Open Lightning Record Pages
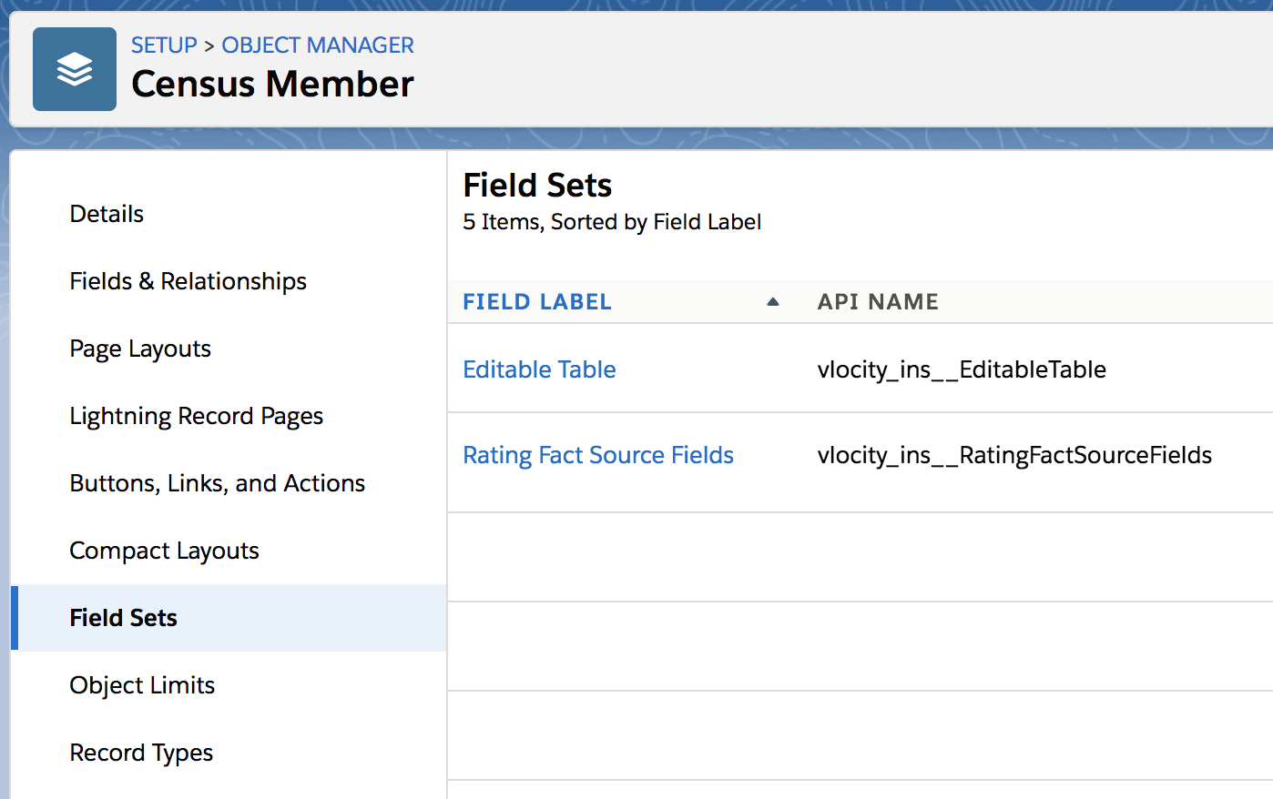This screenshot has width=1273, height=799. pos(197,416)
